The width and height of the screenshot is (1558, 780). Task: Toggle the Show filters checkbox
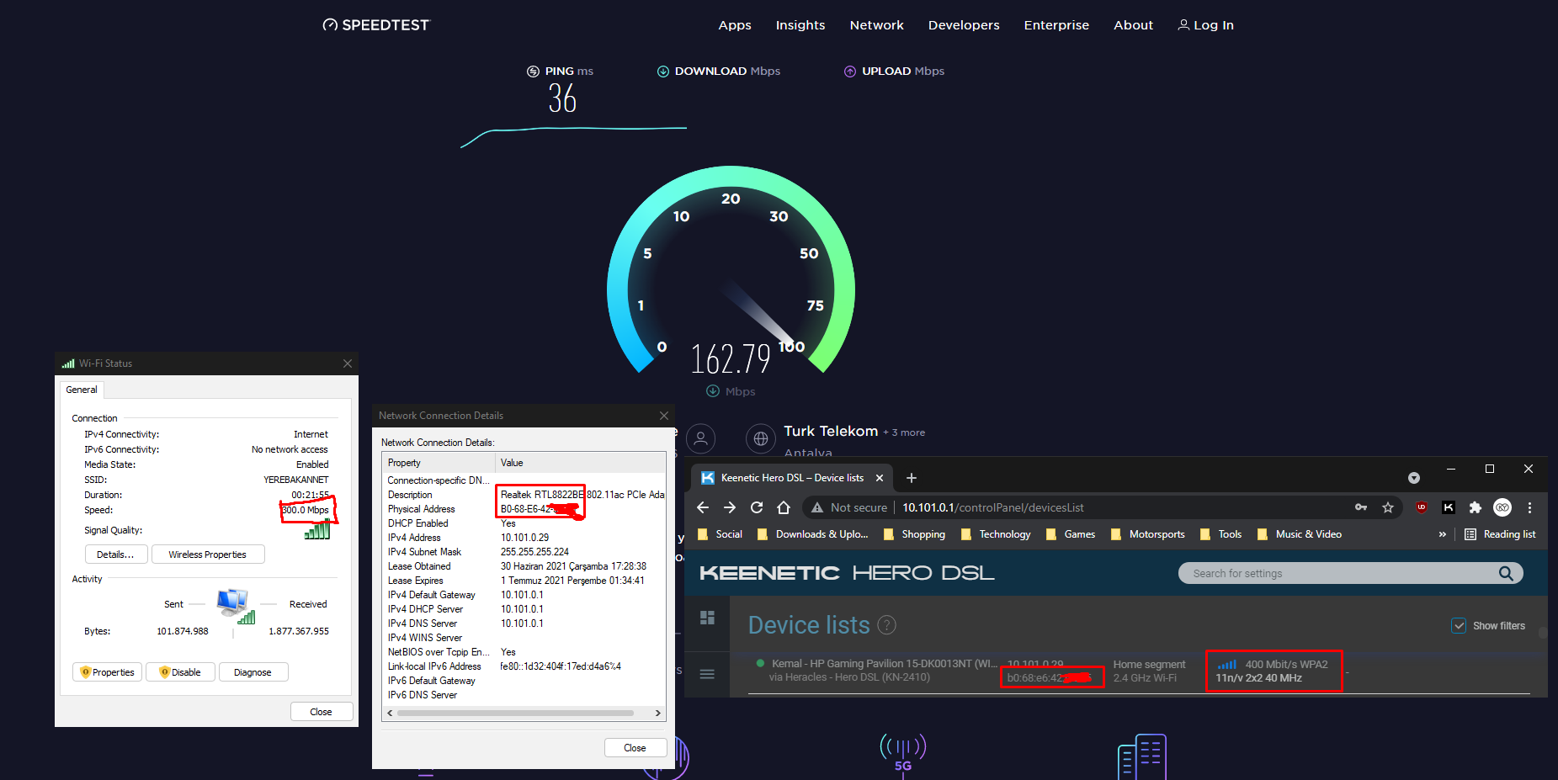pos(1459,626)
